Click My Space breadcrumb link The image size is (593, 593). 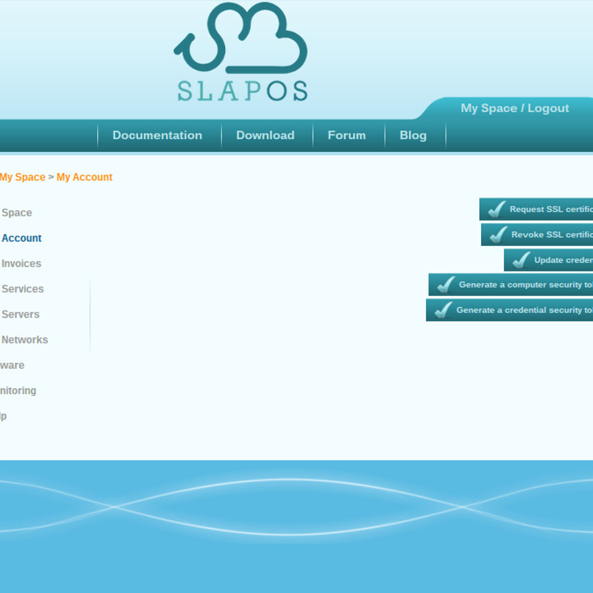click(22, 177)
